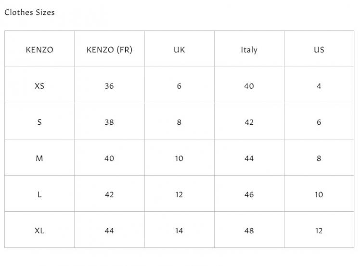361x266 pixels.
Task: Click the KENZO (FR) column header
Action: click(109, 49)
